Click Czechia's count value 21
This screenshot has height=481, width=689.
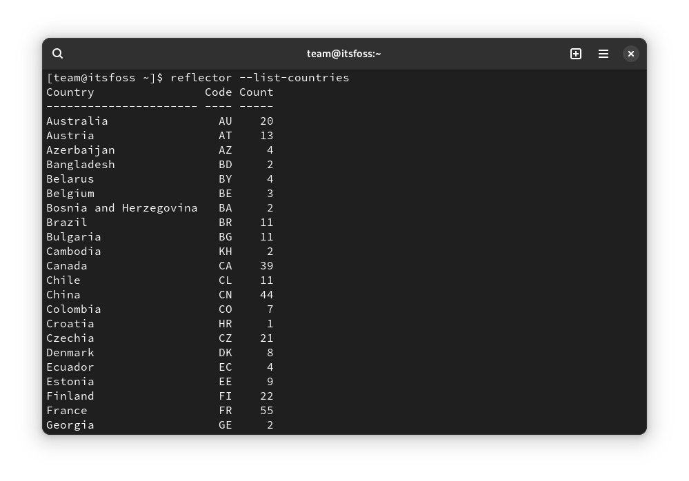pos(267,338)
